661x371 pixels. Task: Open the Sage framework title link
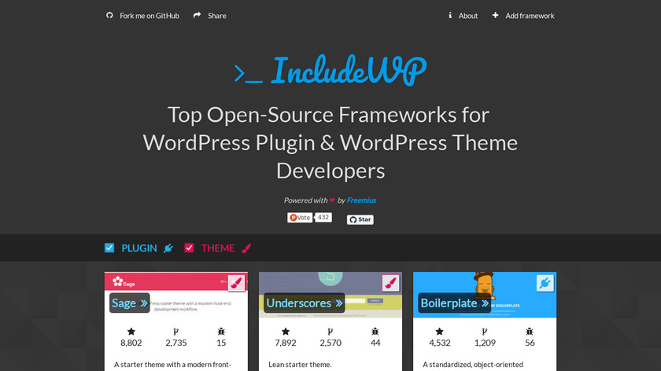click(x=129, y=303)
